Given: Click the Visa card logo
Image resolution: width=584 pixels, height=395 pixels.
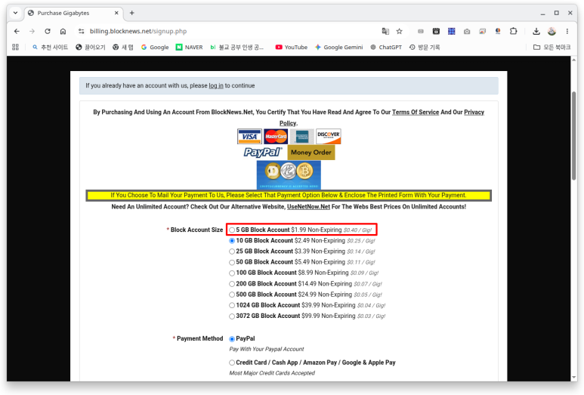Looking at the screenshot, I should 249,136.
